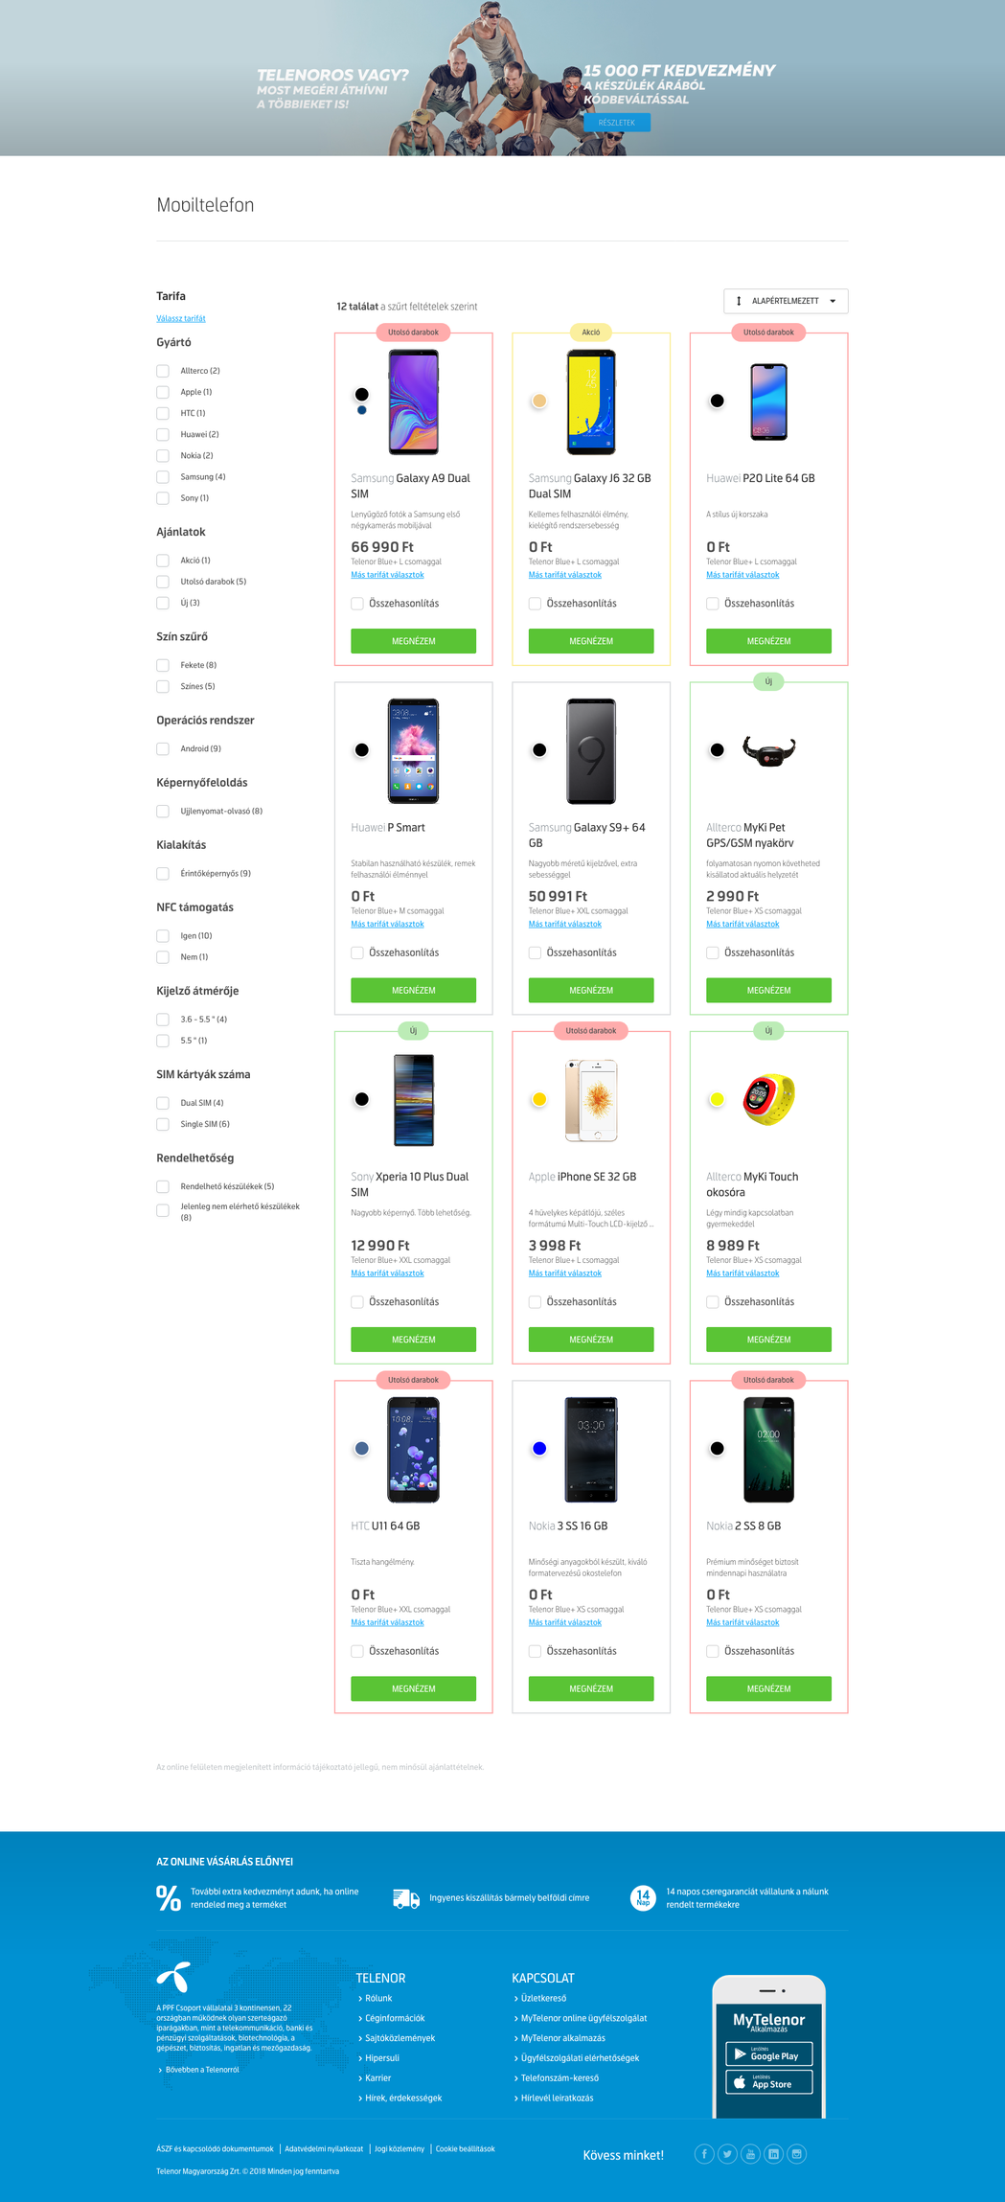This screenshot has height=2202, width=1005.
Task: Click the App Store download badge
Action: tap(768, 2082)
